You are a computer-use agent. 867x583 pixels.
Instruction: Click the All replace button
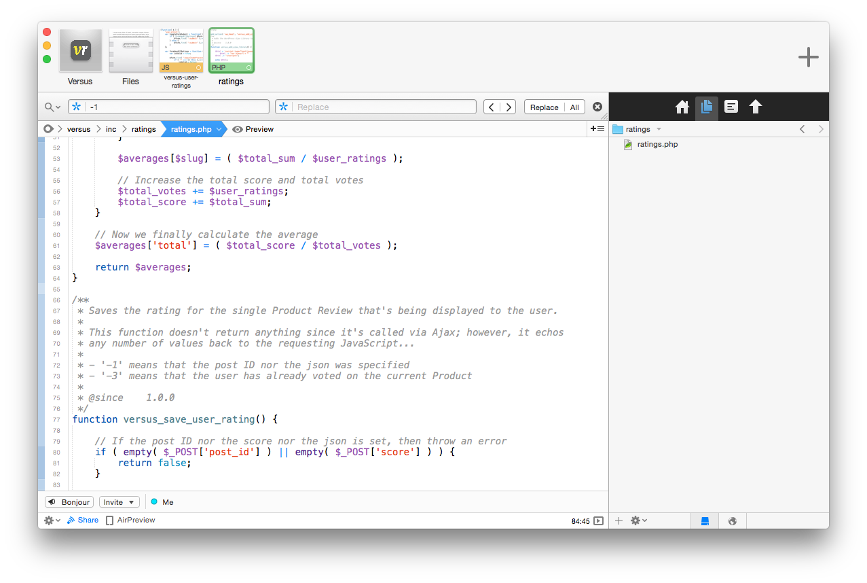click(574, 107)
